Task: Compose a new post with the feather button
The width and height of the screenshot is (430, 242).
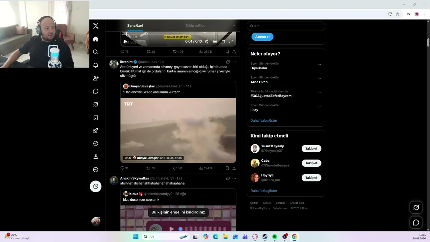Action: pyautogui.click(x=96, y=186)
